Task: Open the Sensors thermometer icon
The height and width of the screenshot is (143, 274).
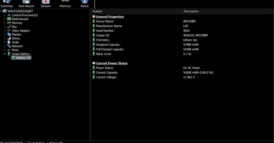Action: click(46, 2)
